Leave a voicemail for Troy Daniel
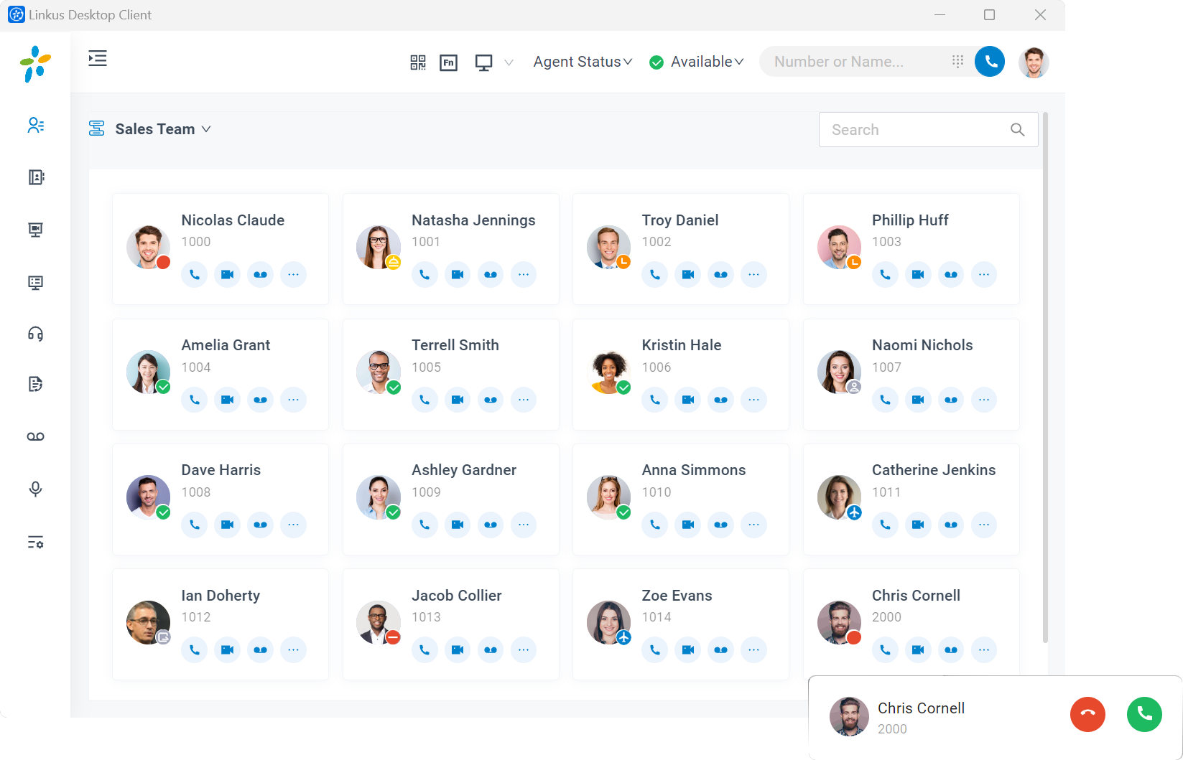Screen dimensions: 1183x760 tap(720, 274)
